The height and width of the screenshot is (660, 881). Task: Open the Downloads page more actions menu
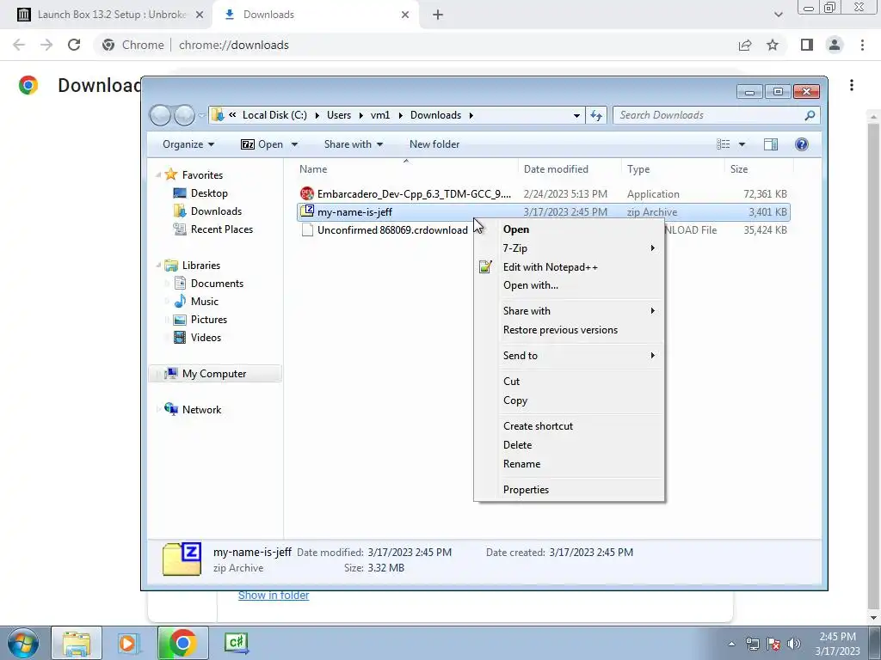tap(852, 85)
